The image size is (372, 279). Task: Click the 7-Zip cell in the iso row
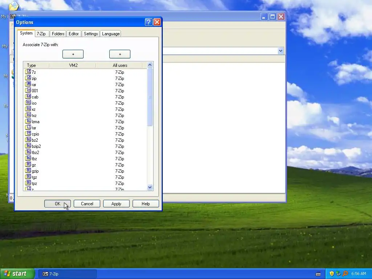[120, 103]
